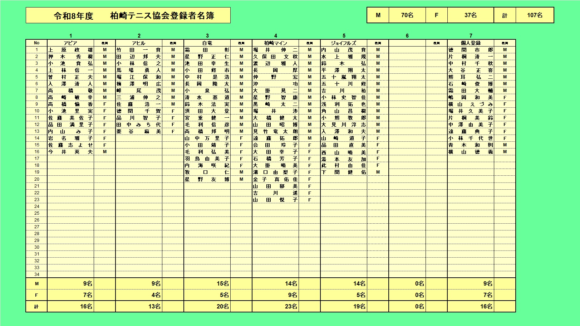Select the name cell '佐藤 浩一'

point(139,104)
